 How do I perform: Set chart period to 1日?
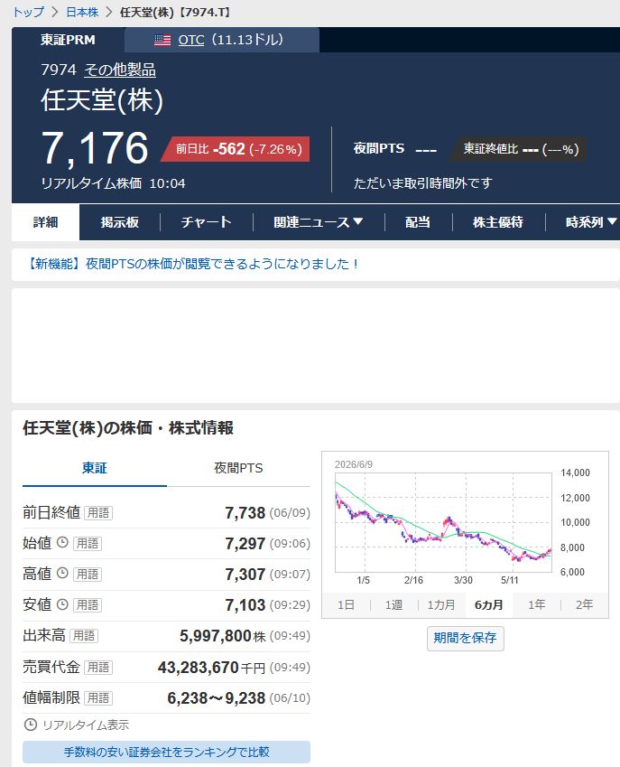(346, 604)
